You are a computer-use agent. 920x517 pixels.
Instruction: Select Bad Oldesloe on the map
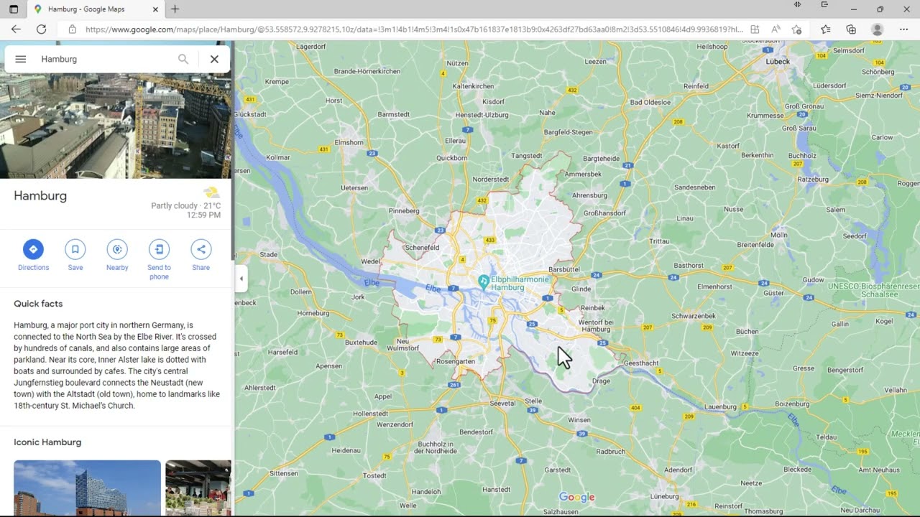(x=650, y=102)
